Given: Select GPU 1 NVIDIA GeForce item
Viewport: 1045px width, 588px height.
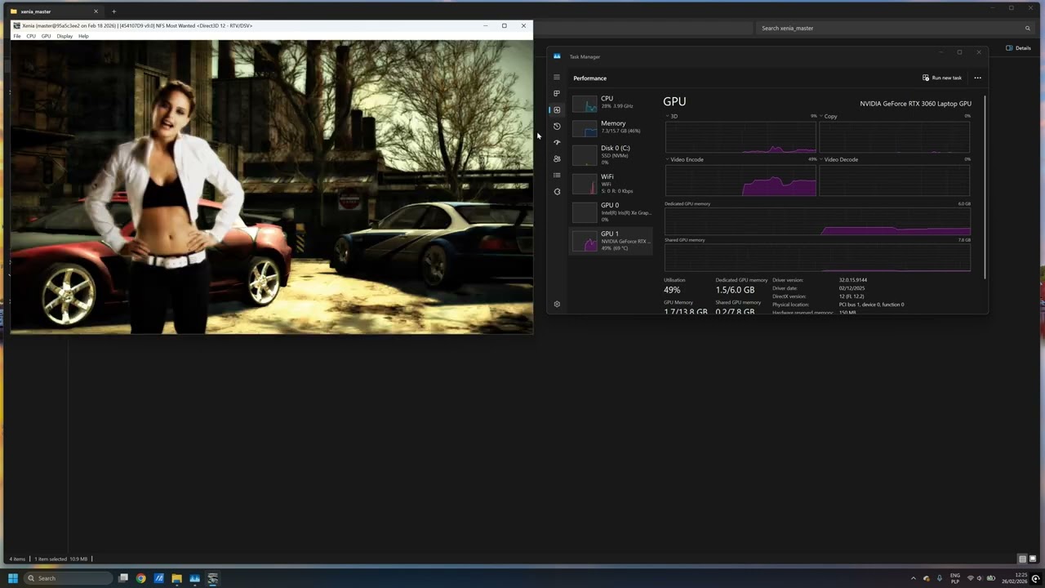Looking at the screenshot, I should coord(611,240).
